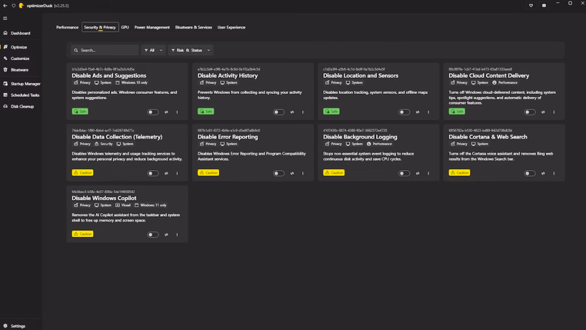Open more options for Disable Location and Sensors
The image size is (586, 330).
(428, 112)
